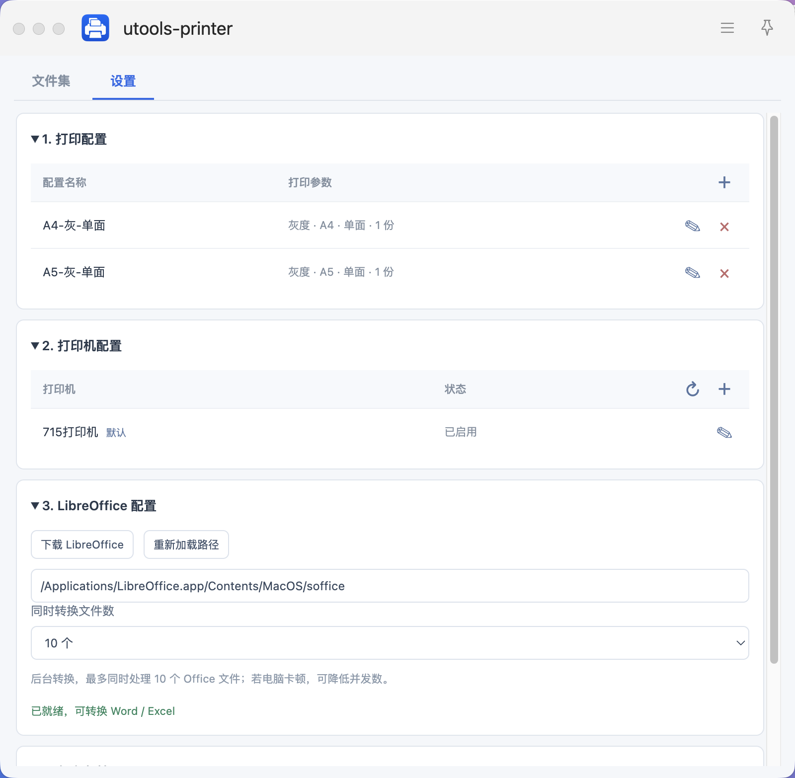Edit the 715打印机 printer

pyautogui.click(x=724, y=433)
